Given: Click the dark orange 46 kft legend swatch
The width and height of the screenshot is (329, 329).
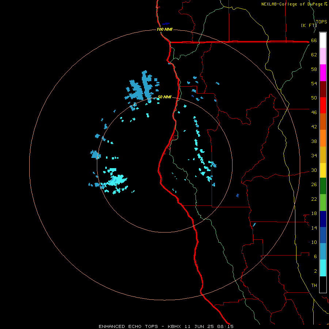Looking at the screenshot, I should point(323,122).
